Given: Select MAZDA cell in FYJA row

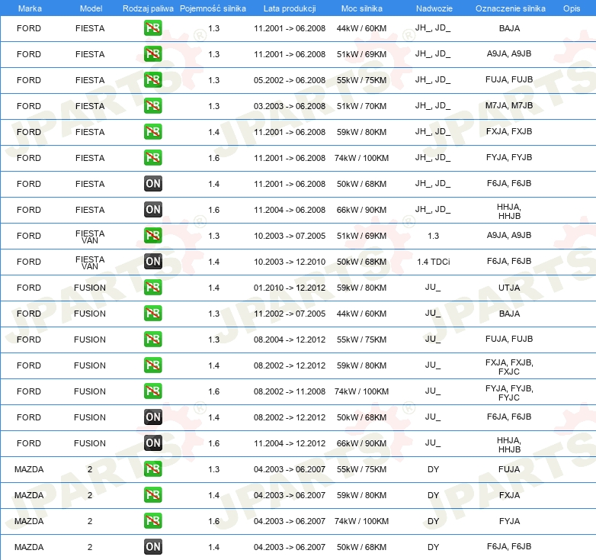Looking at the screenshot, I should pyautogui.click(x=29, y=521).
